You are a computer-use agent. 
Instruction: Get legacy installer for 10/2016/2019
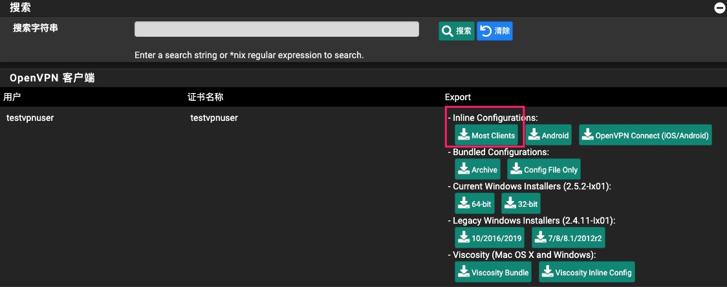tap(489, 239)
